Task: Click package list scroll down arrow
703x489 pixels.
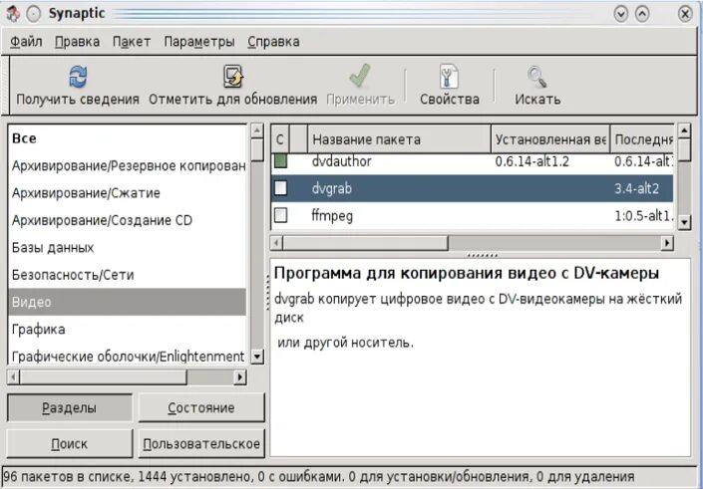Action: 684,222
